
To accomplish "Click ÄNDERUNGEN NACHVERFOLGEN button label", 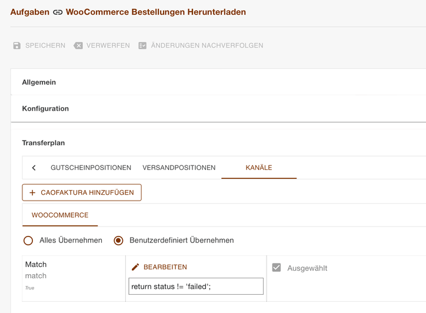I will pos(207,45).
